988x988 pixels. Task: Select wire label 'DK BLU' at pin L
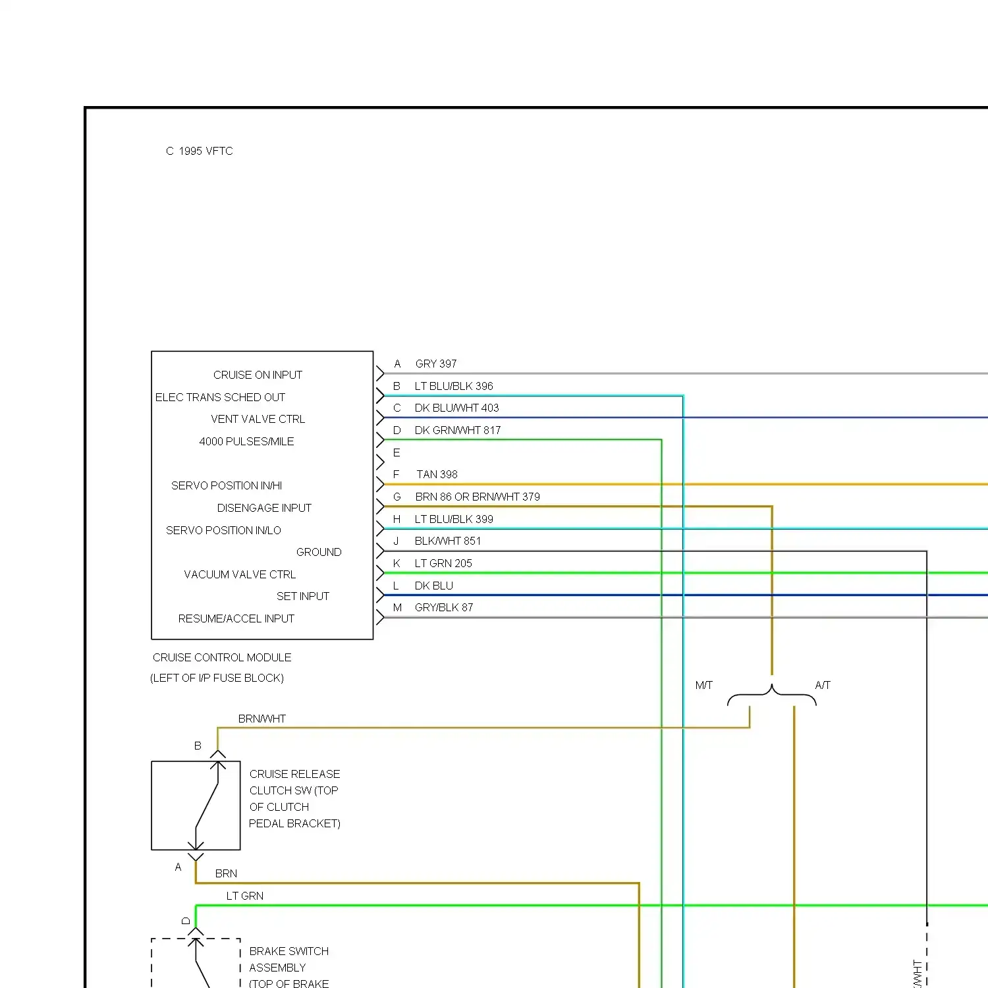click(434, 586)
